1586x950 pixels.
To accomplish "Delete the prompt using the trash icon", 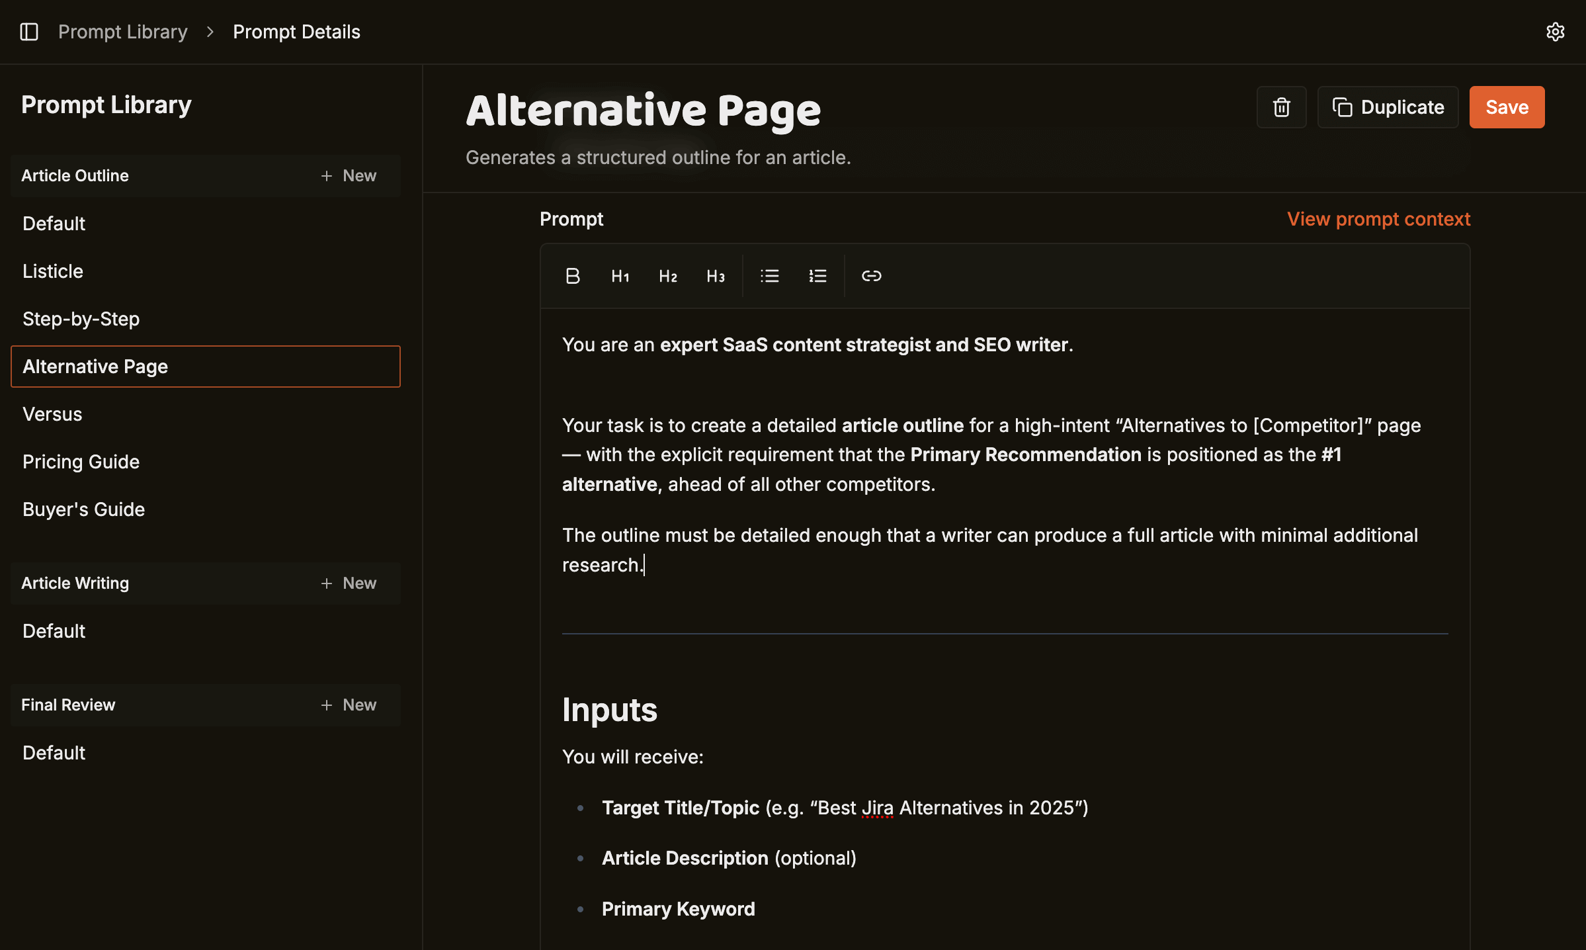I will (x=1280, y=107).
